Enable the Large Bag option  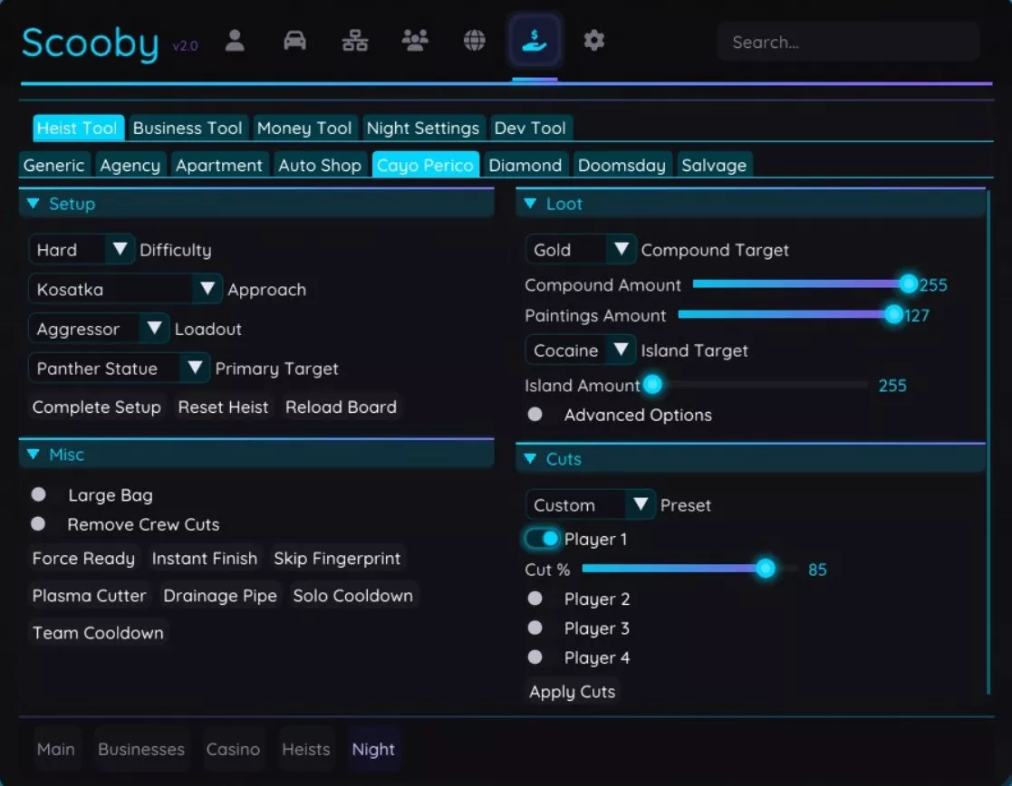(x=40, y=494)
